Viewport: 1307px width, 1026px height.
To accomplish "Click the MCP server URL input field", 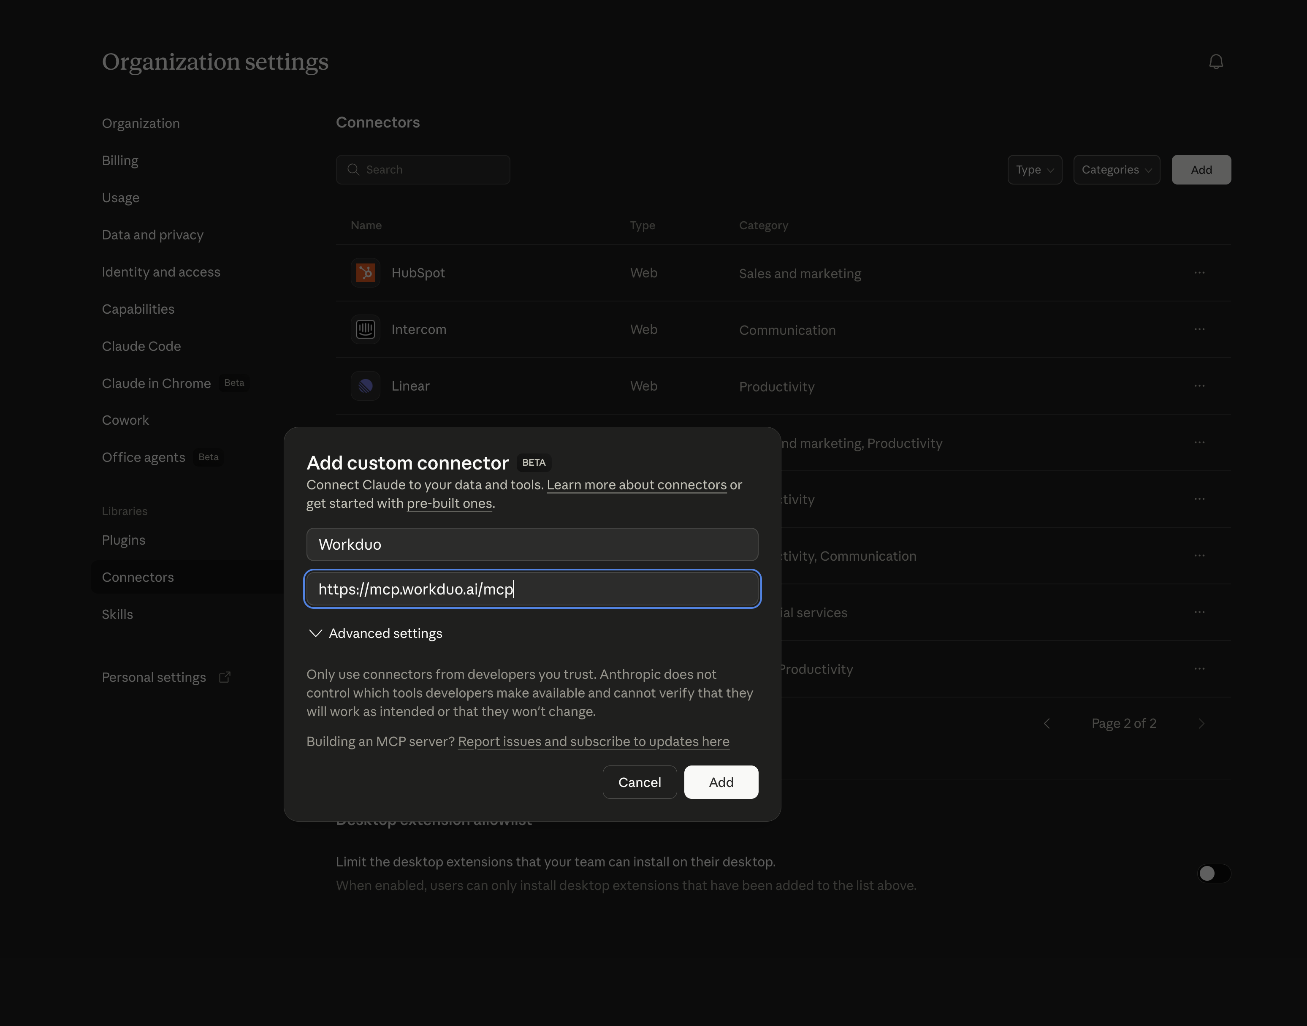I will 531,589.
